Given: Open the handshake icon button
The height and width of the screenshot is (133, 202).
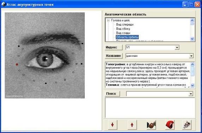Looking at the screenshot, I should (x=151, y=125).
